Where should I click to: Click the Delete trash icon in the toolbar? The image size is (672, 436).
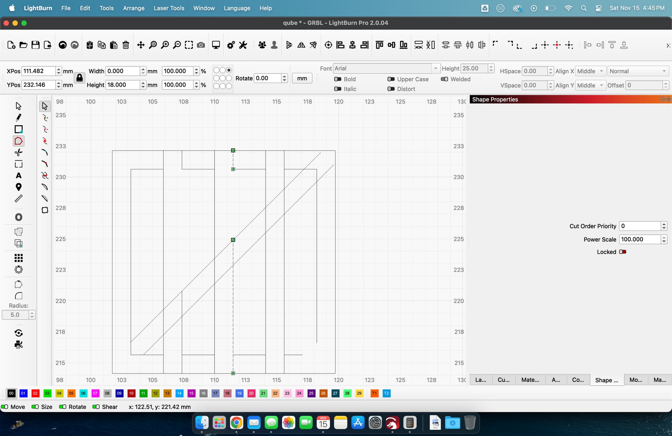coord(126,45)
